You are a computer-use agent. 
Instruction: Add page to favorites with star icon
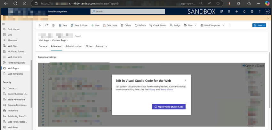pyautogui.click(x=218, y=3)
